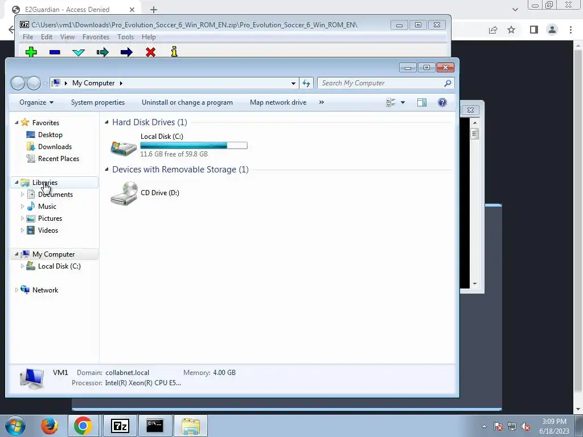
Task: Open the File menu in 7-Zip
Action: [x=28, y=37]
